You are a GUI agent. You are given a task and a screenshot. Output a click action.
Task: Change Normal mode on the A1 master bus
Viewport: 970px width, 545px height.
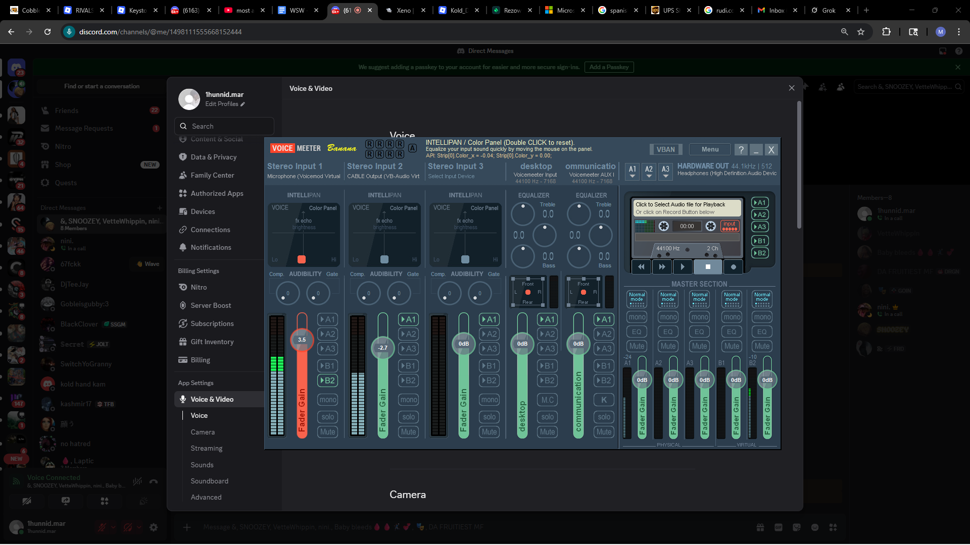click(x=637, y=299)
